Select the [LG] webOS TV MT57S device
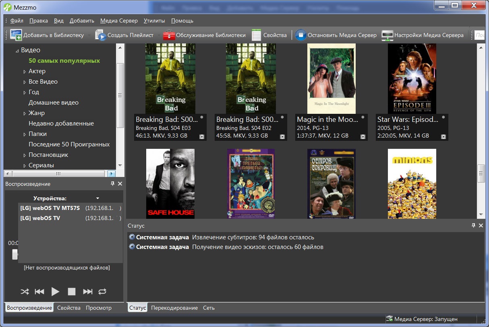 (50, 208)
